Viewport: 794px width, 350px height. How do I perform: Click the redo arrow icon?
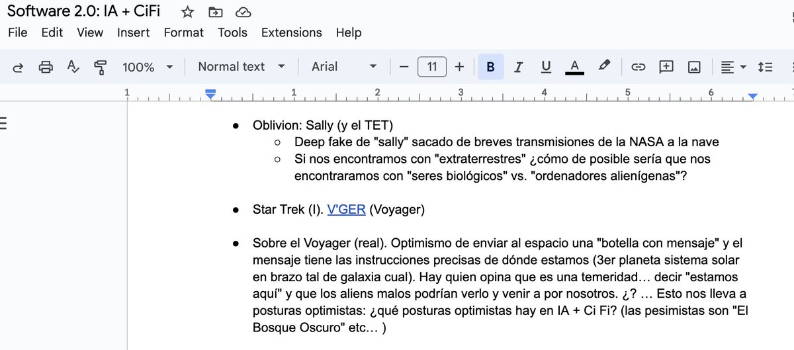pyautogui.click(x=18, y=67)
